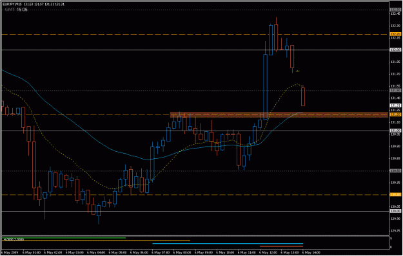Select the small yellow dash marker beside last candles
This screenshot has height=256, width=403.
[298, 71]
